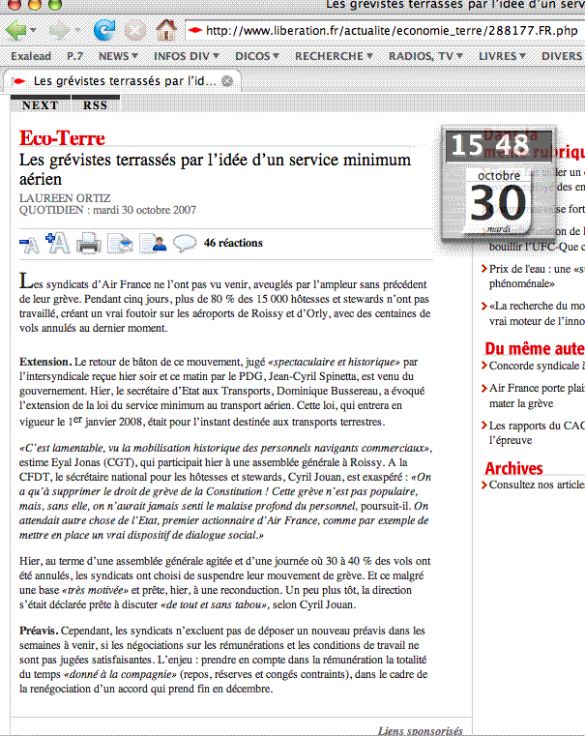Click the Archives heading
The image size is (585, 736).
(x=513, y=468)
